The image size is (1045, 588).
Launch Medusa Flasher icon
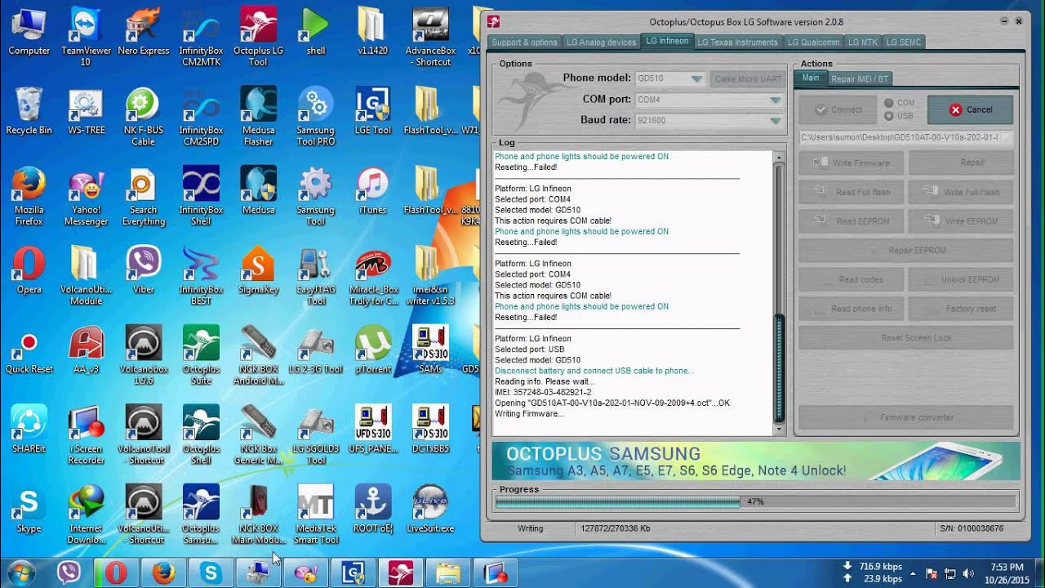tap(258, 117)
